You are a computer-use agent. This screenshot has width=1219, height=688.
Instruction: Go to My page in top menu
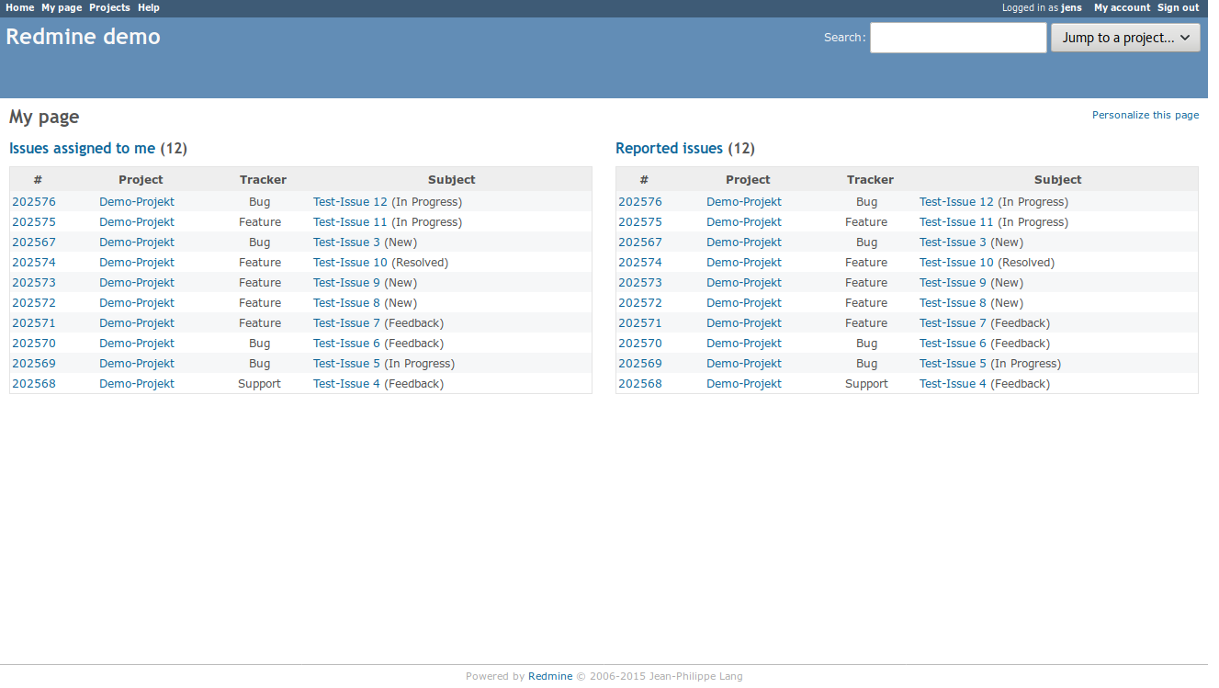click(x=62, y=7)
